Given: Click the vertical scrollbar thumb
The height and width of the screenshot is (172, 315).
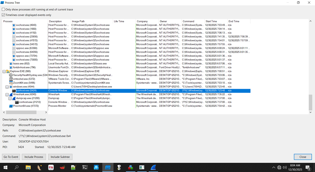Looking at the screenshot, I should (310, 102).
